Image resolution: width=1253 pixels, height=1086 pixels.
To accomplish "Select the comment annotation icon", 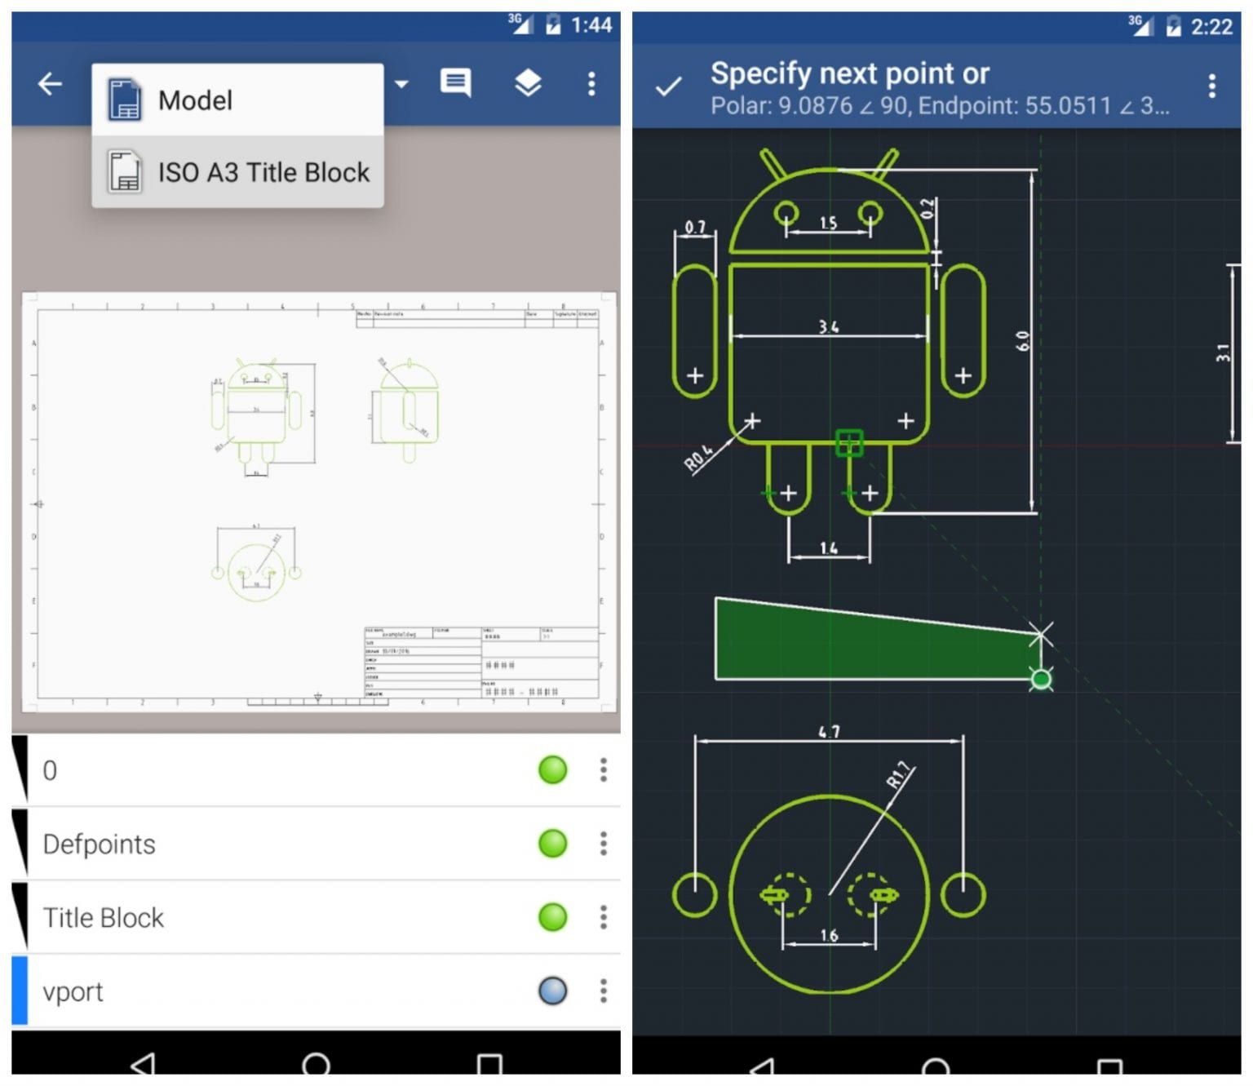I will tap(455, 83).
